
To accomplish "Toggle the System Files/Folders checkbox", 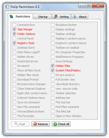I will click(53, 70).
